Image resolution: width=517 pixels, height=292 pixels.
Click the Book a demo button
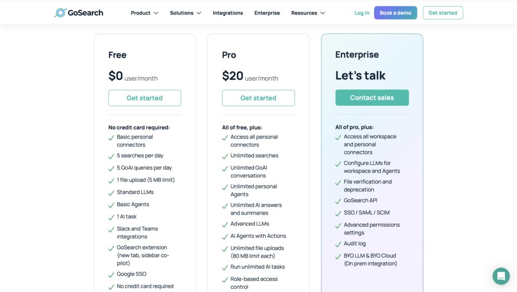click(x=395, y=13)
